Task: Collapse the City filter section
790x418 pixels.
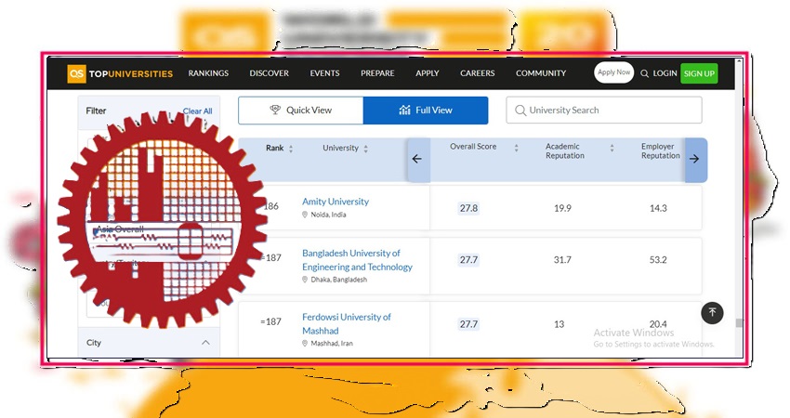Action: click(x=205, y=343)
